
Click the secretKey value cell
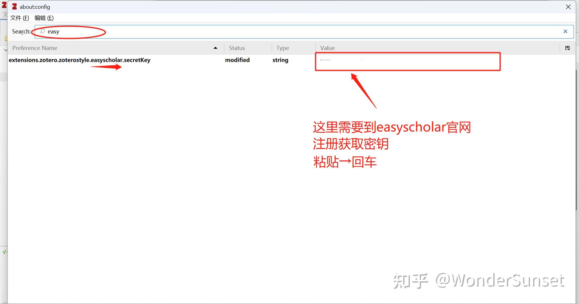(x=408, y=62)
